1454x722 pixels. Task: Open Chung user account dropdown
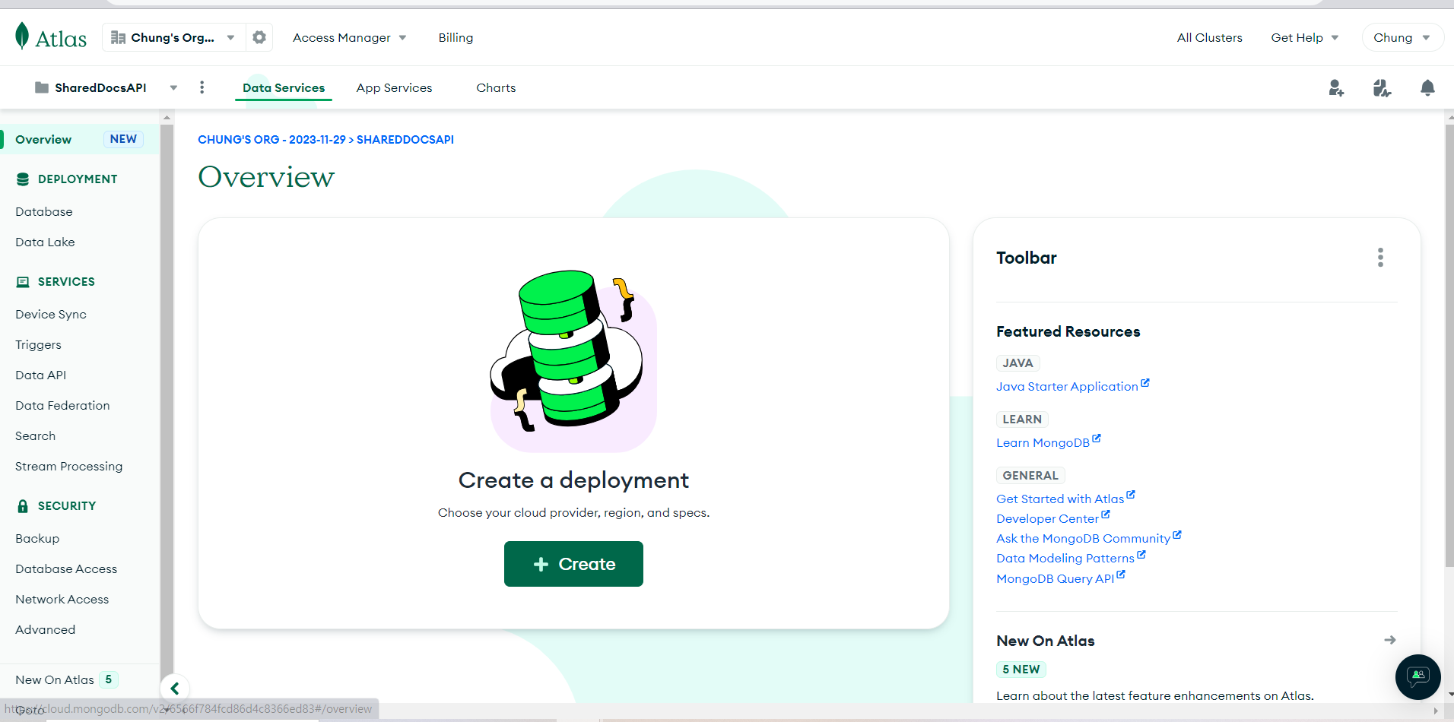pyautogui.click(x=1402, y=37)
